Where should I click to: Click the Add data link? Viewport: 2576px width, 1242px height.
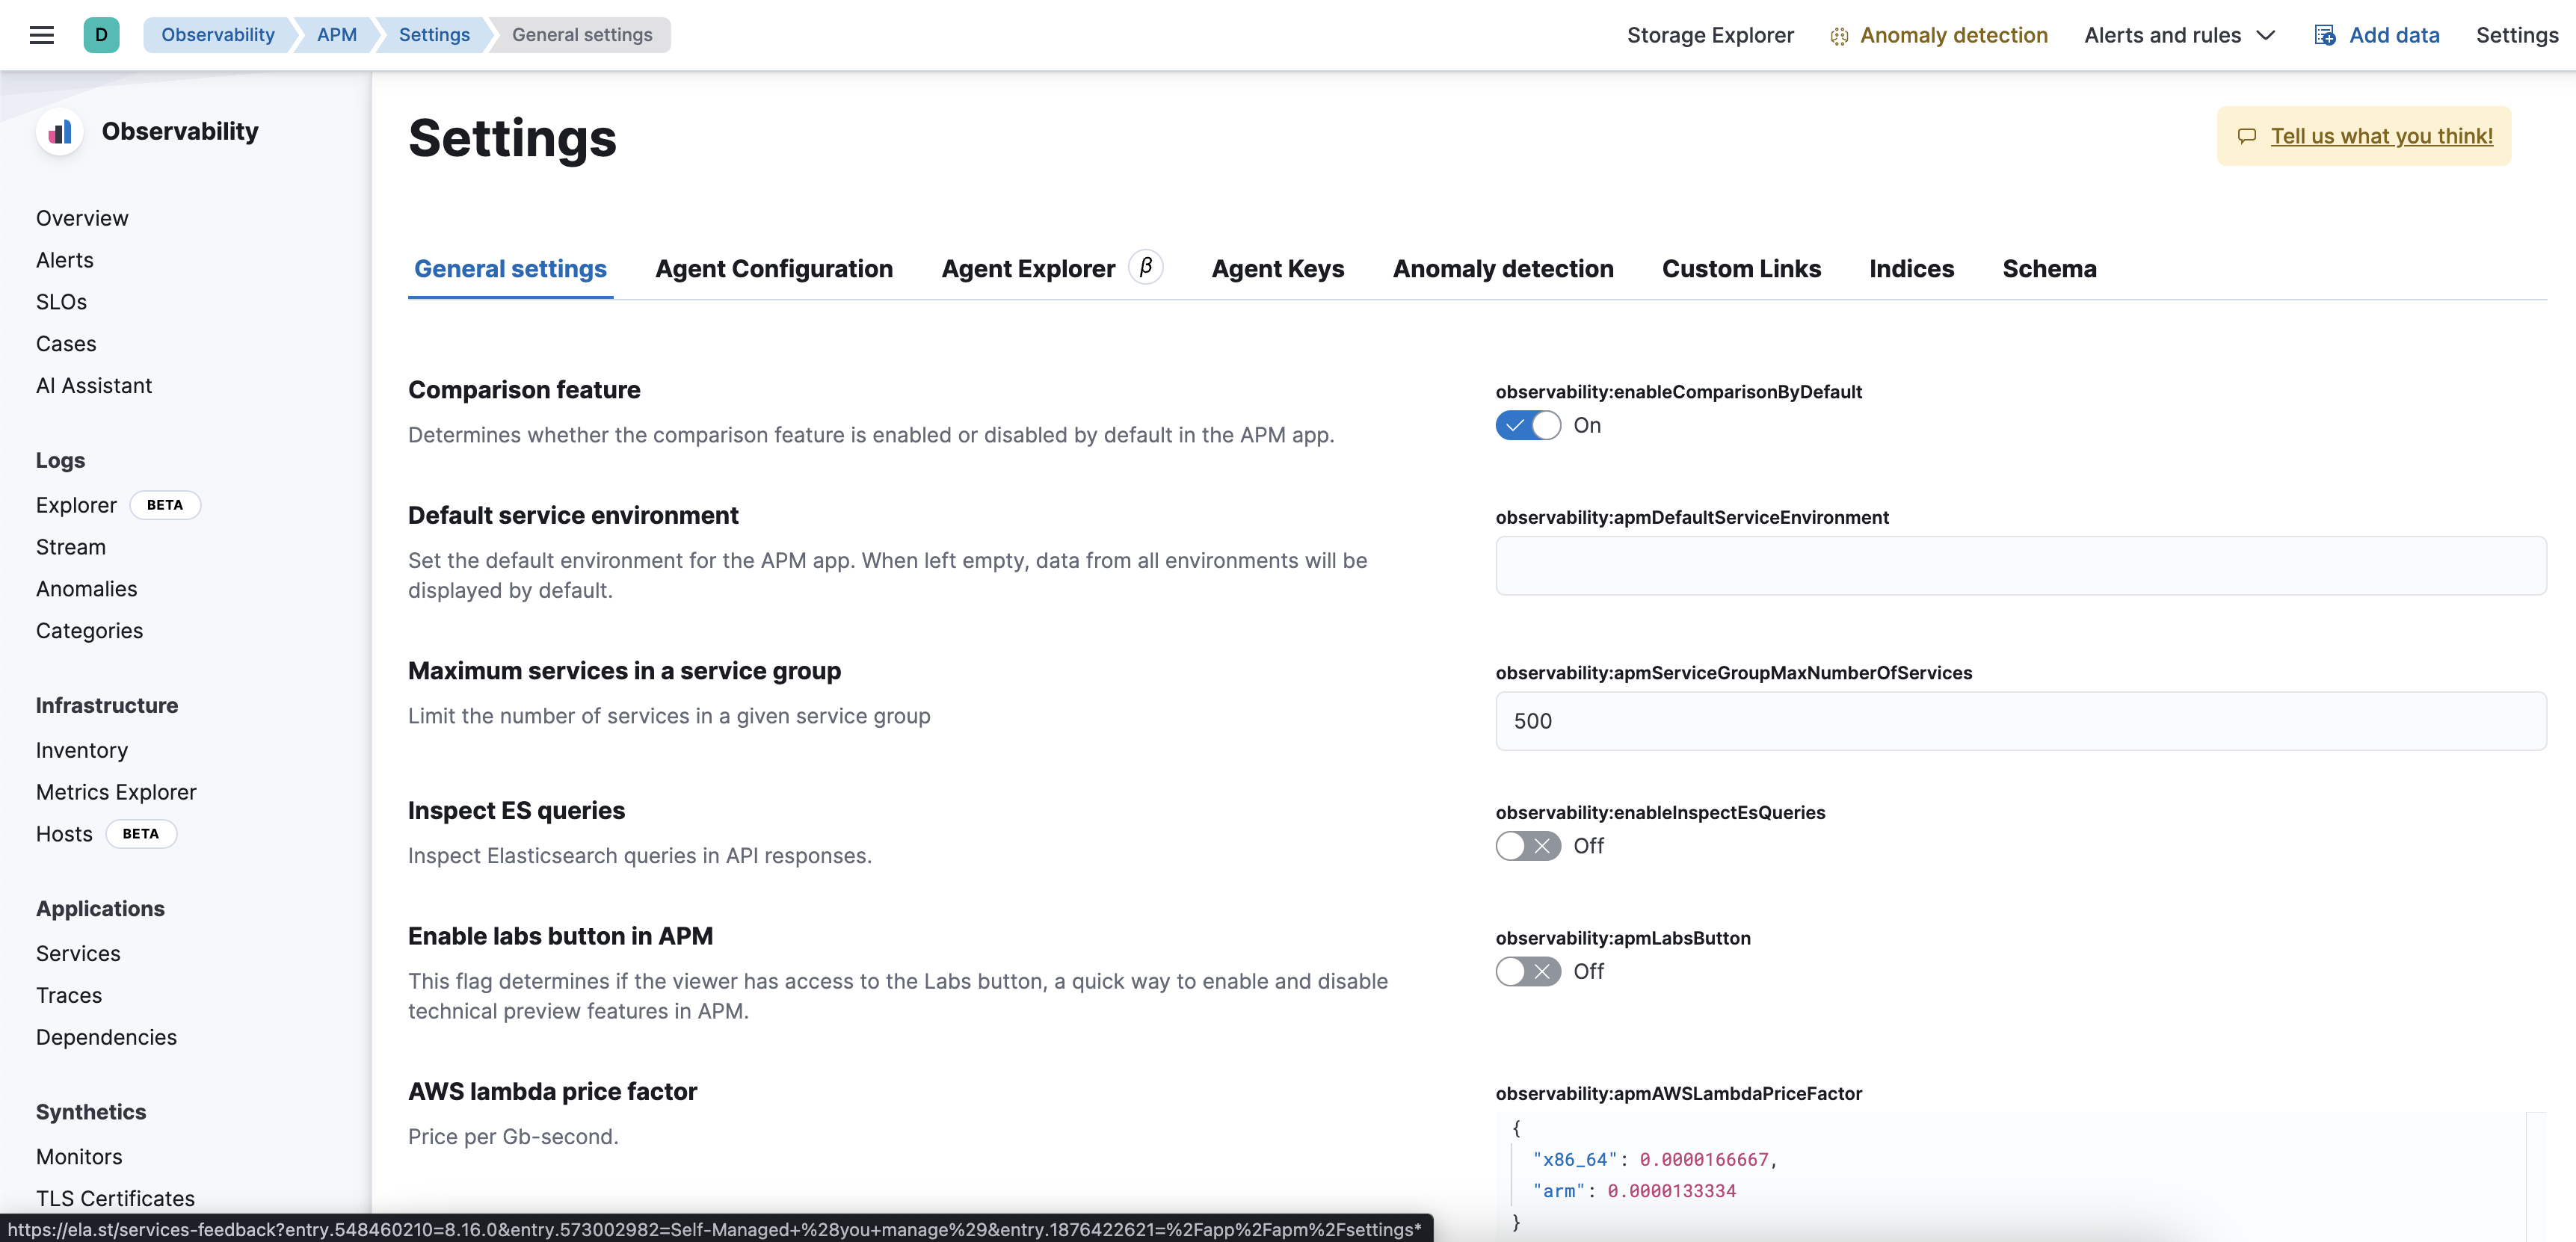tap(2393, 36)
